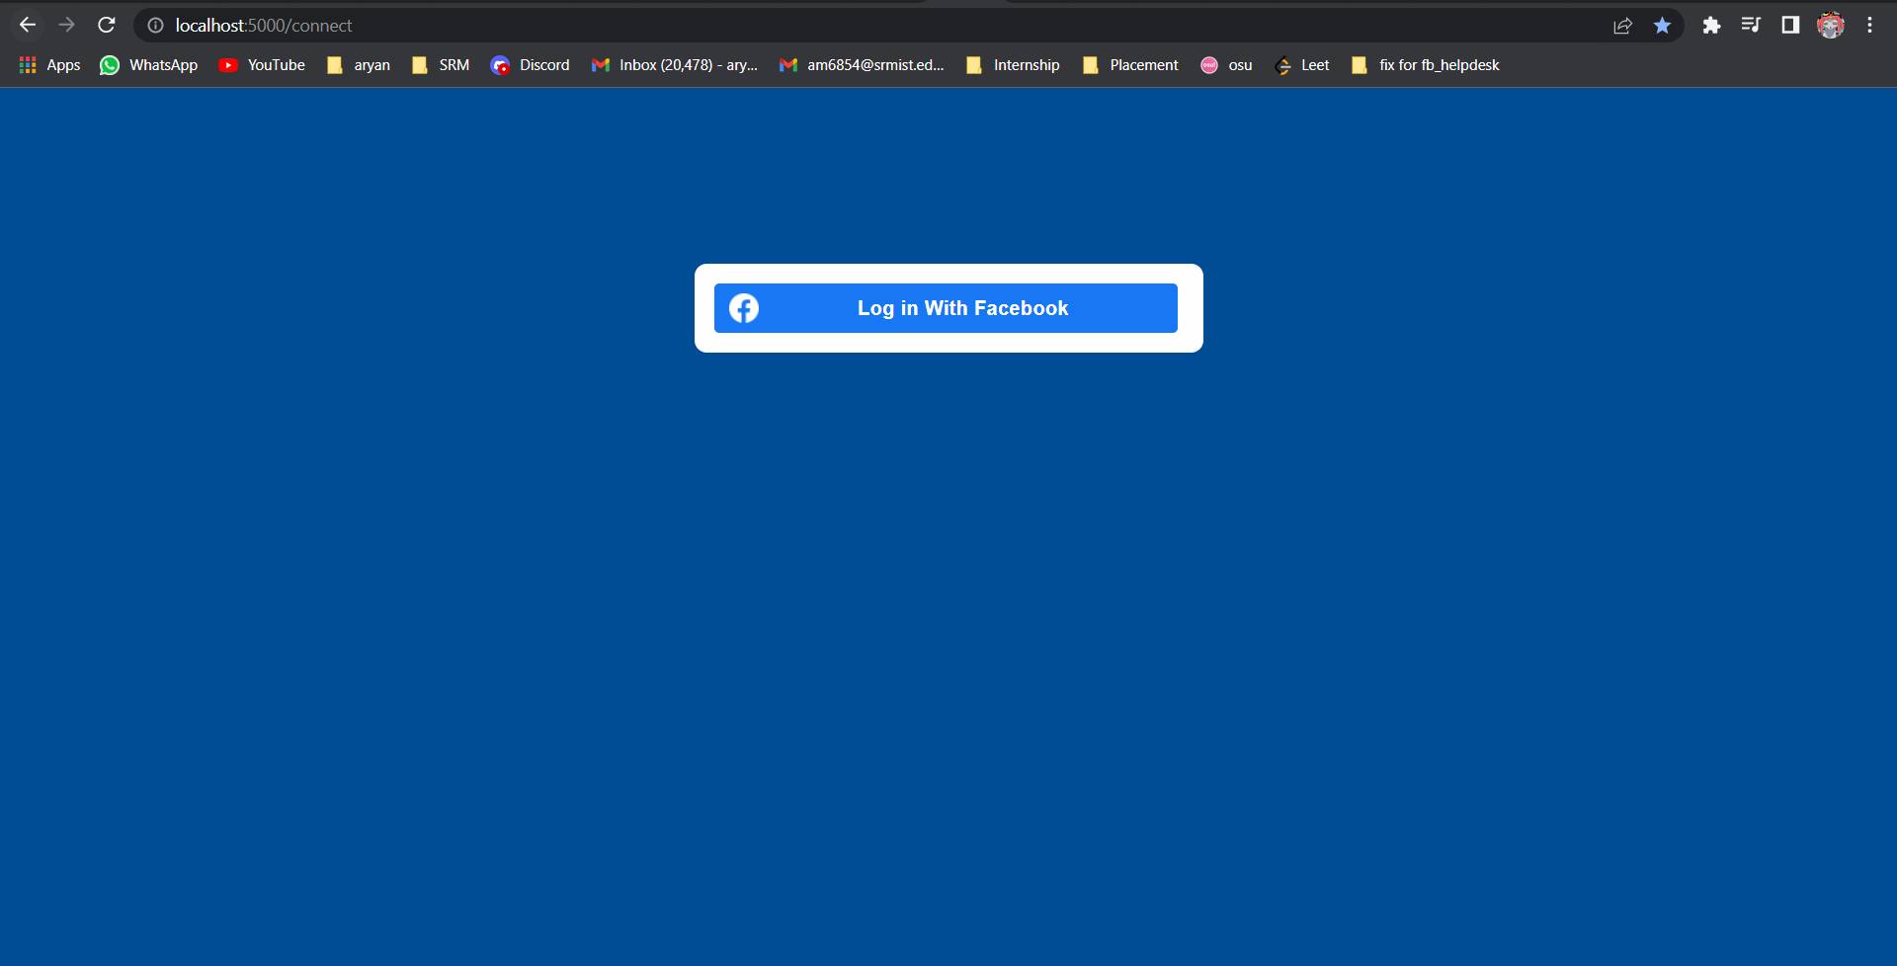Toggle the bookmark star for this page
The width and height of the screenshot is (1897, 966).
point(1662,25)
